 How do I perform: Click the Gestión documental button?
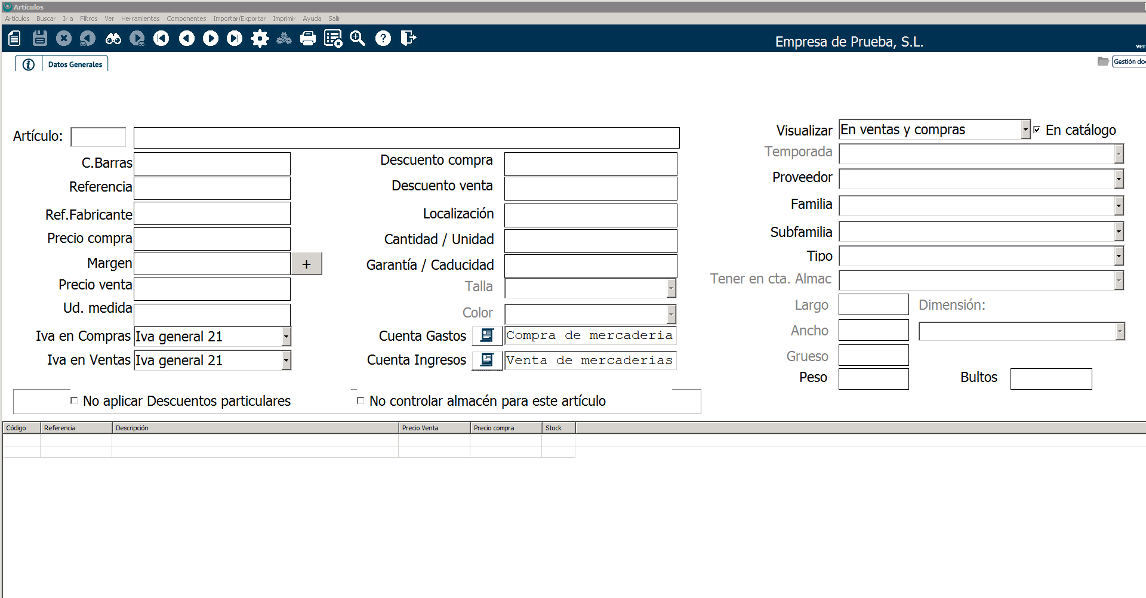click(x=1128, y=61)
